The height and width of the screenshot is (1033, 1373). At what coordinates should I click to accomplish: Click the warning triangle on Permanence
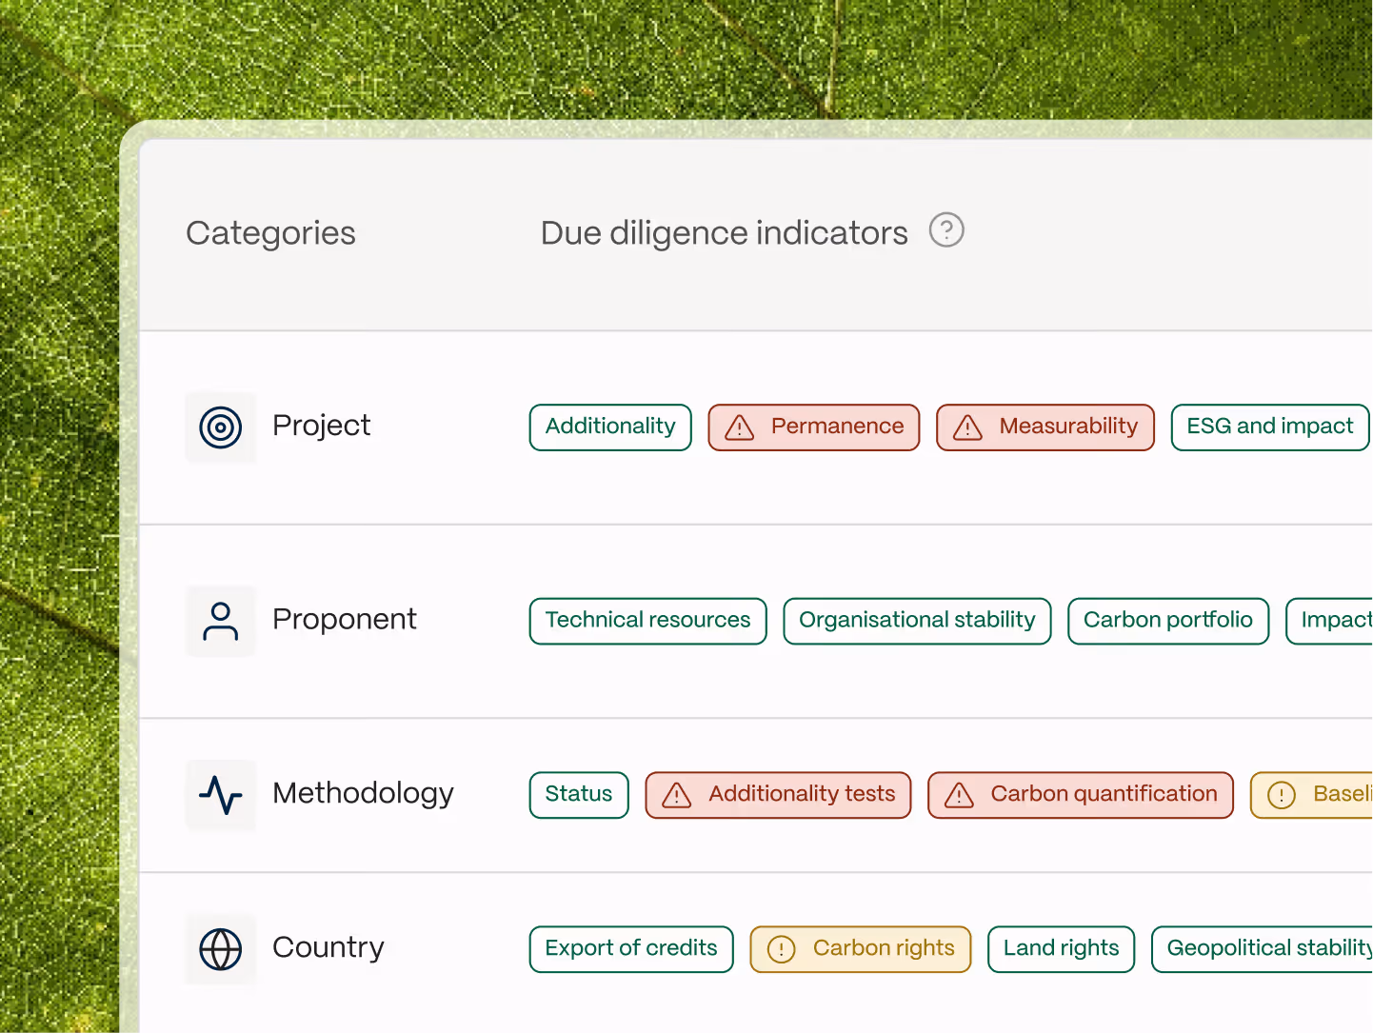740,427
